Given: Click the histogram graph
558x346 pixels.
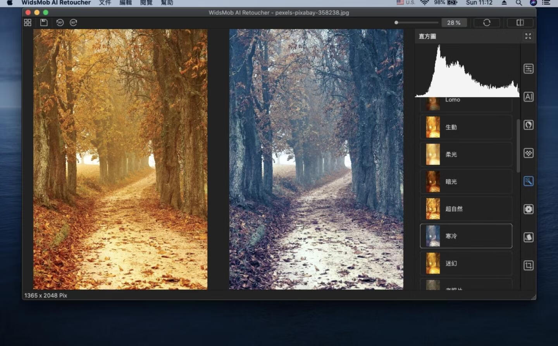Looking at the screenshot, I should coord(467,71).
